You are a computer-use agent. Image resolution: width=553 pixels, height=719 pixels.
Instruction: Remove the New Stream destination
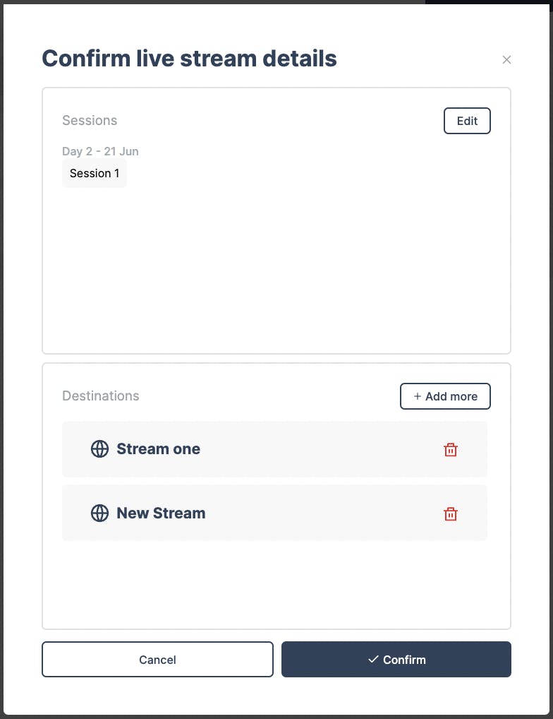451,513
